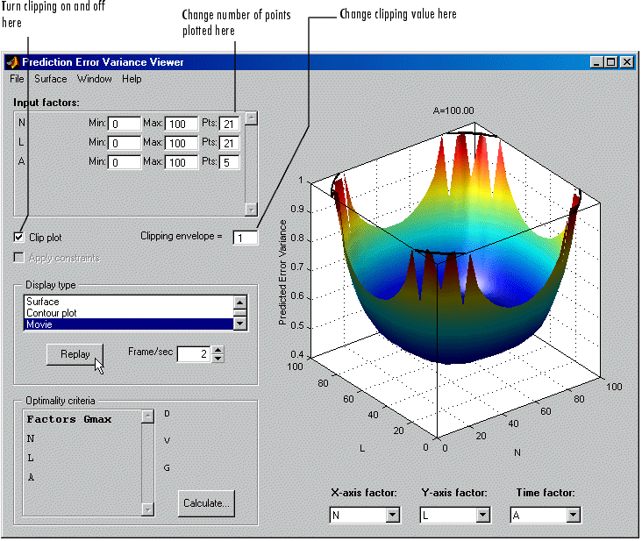Click Display type list up arrow
This screenshot has height=541, width=642.
(x=240, y=303)
